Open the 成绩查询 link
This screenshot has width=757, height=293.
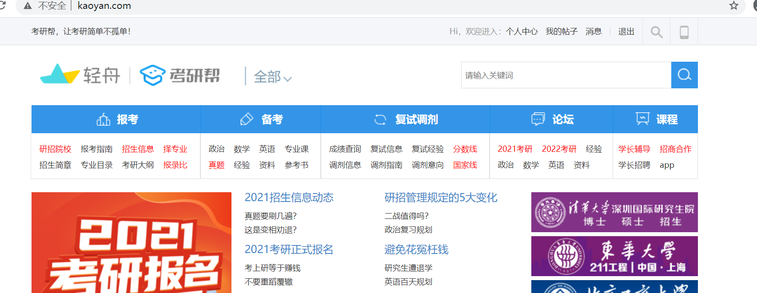point(345,149)
